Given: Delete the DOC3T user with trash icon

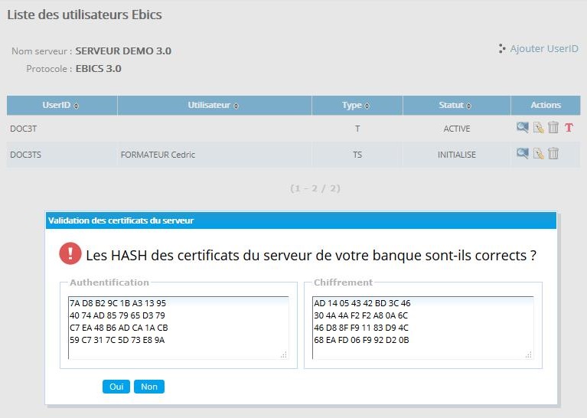Looking at the screenshot, I should pos(553,128).
